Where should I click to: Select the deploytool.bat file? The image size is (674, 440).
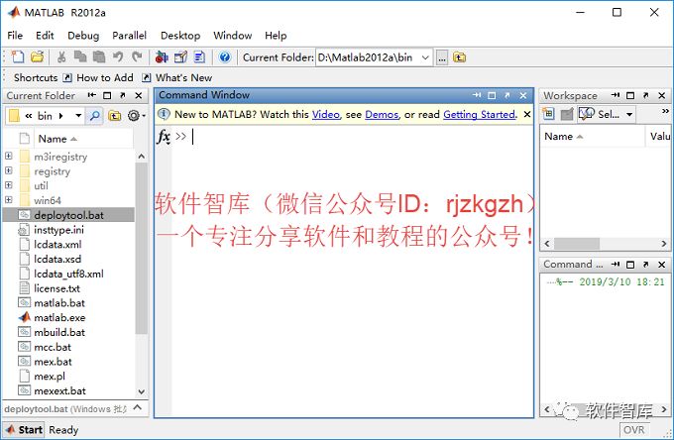(x=68, y=215)
